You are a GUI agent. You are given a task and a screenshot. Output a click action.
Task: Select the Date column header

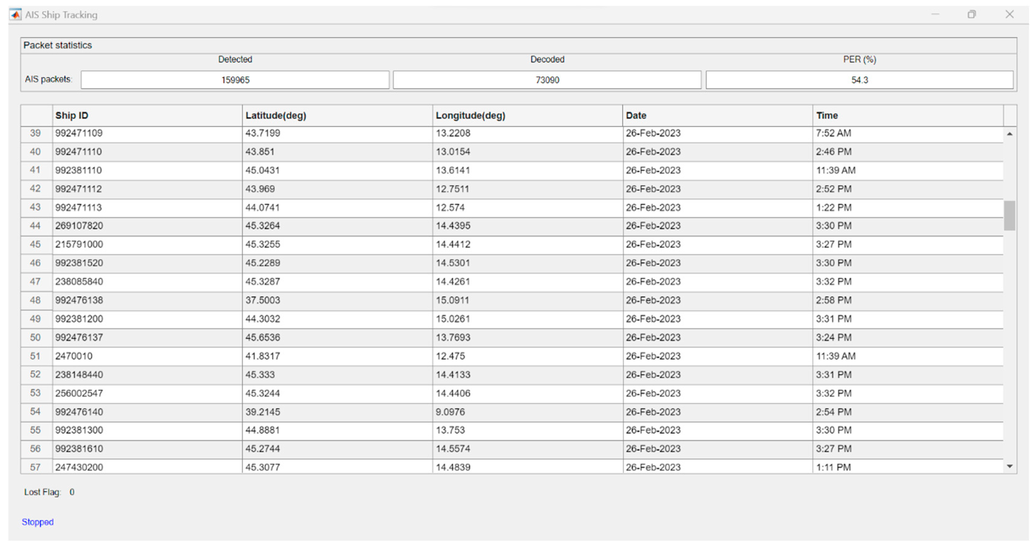[x=717, y=116]
